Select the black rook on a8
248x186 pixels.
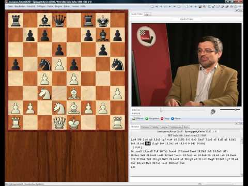coord(16,21)
